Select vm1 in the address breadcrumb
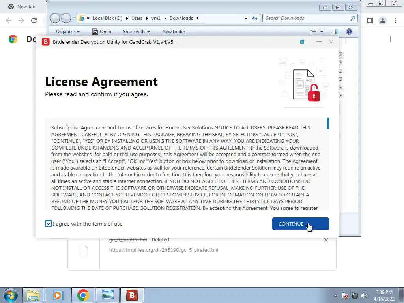Screen dimensions: 404x303 (x=156, y=18)
